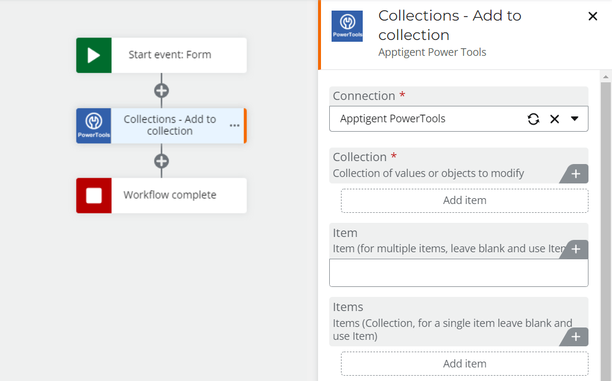Click the PowerTools logo in panel header
The height and width of the screenshot is (381, 612).
click(x=347, y=26)
